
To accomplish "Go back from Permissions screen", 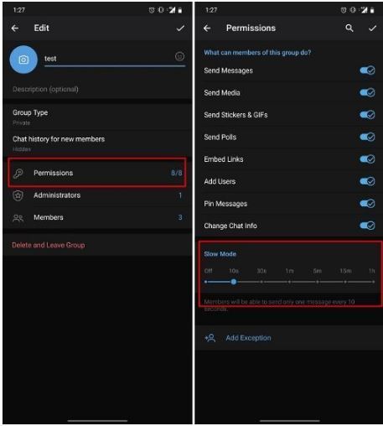I will pyautogui.click(x=207, y=28).
